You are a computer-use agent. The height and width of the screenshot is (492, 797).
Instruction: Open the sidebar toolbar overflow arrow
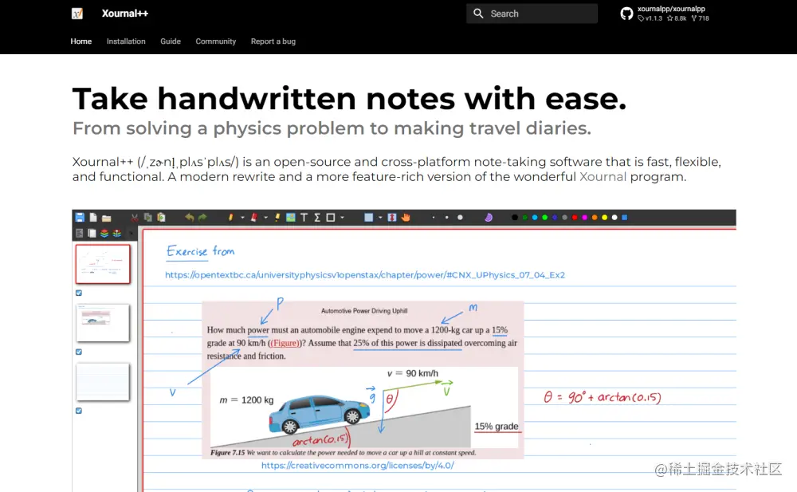tap(131, 233)
